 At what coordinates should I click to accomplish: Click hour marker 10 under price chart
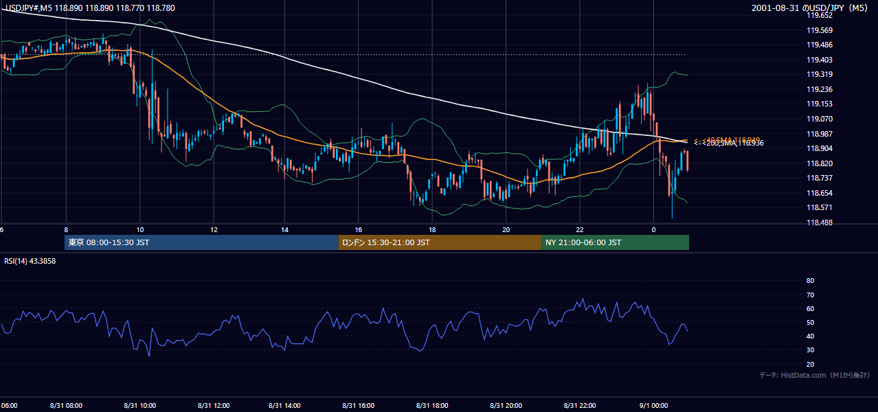(x=139, y=229)
